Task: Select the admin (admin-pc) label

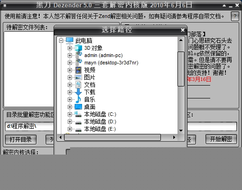Action: pyautogui.click(x=104, y=55)
